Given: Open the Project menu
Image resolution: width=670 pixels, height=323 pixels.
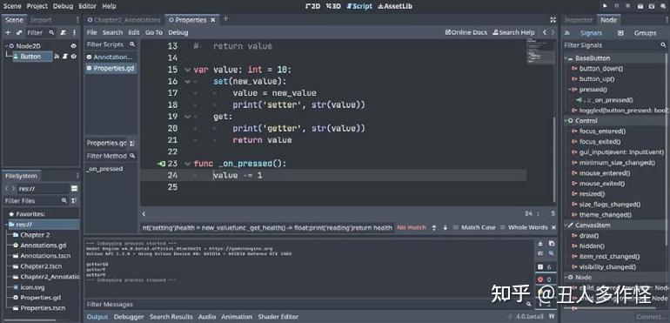Looking at the screenshot, I should click(37, 6).
